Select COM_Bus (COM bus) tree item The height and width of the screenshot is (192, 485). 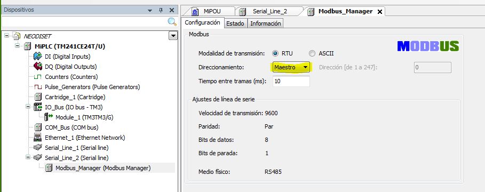71,127
